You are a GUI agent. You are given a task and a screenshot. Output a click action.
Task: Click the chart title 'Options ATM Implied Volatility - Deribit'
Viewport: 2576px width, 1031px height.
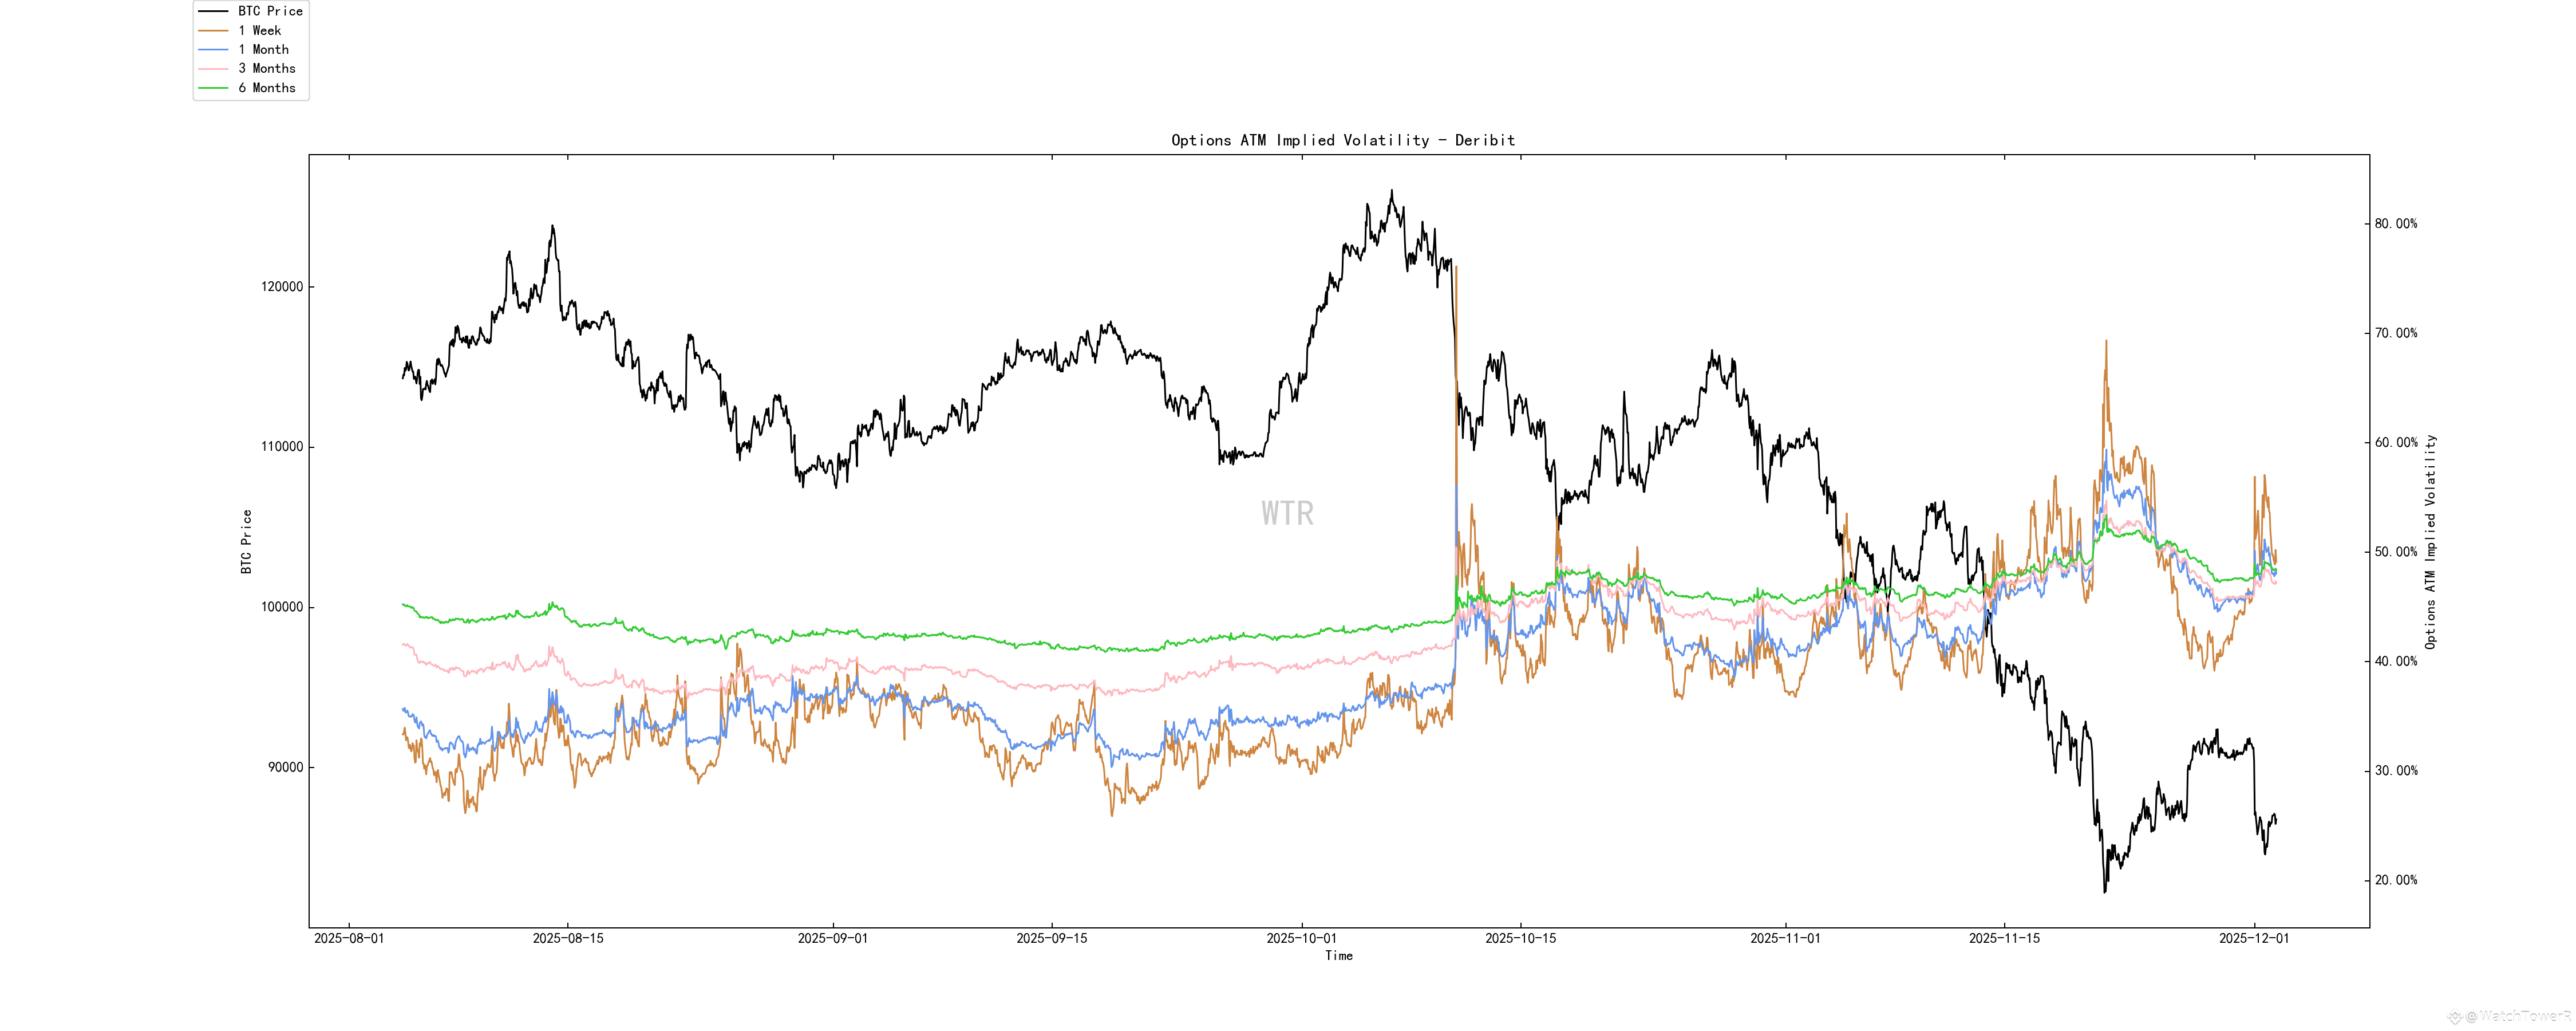pos(1342,141)
